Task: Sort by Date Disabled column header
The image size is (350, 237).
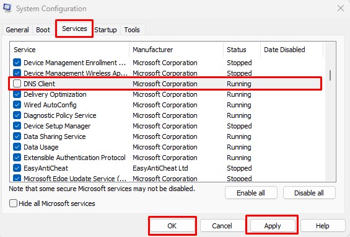Action: tap(292, 50)
